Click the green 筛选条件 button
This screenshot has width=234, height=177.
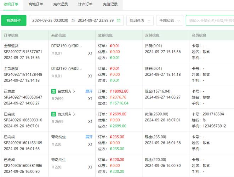(14, 21)
